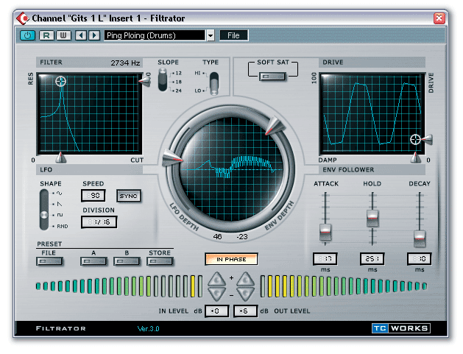Click the resonance cone handle beside filter display

[x=145, y=81]
